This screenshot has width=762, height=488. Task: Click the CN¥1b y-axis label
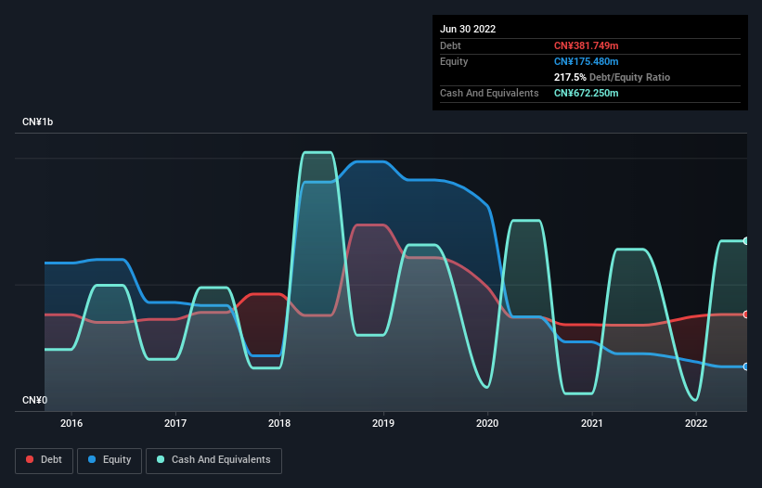click(37, 122)
